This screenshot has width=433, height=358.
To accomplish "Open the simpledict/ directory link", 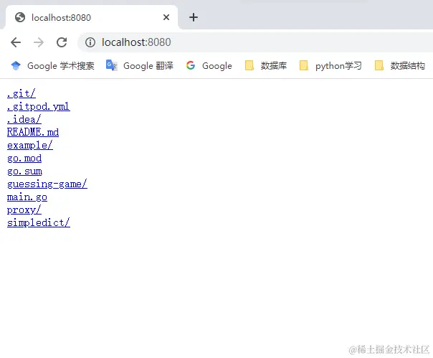I will point(39,222).
